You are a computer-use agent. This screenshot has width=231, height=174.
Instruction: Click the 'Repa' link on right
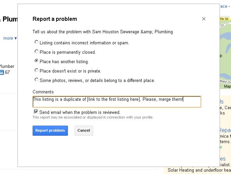point(225,130)
